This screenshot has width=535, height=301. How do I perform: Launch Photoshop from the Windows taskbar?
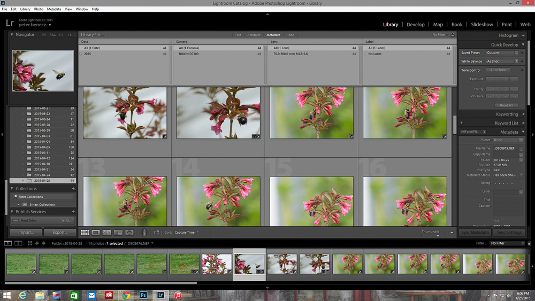coord(143,295)
